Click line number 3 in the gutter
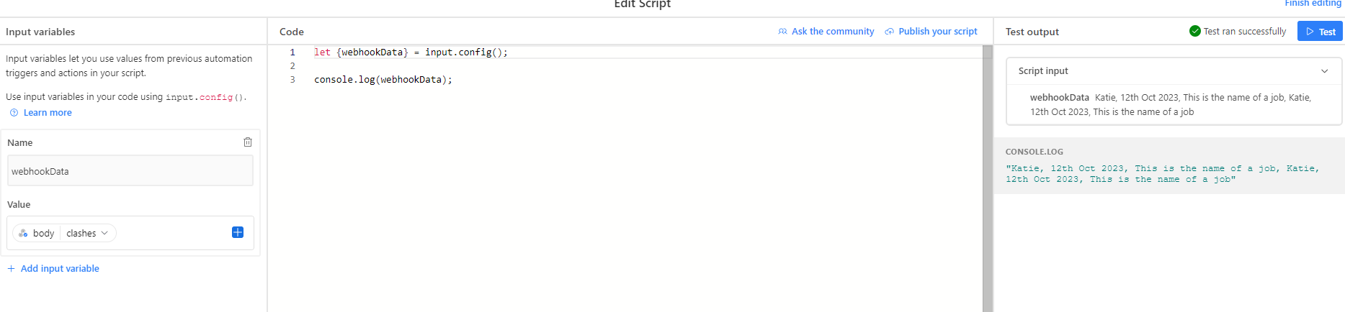 tap(292, 80)
